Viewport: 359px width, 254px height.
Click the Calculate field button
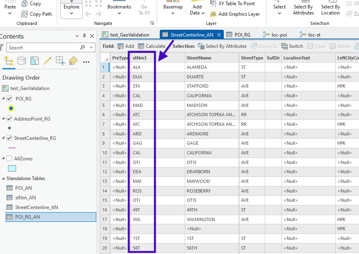(x=152, y=46)
